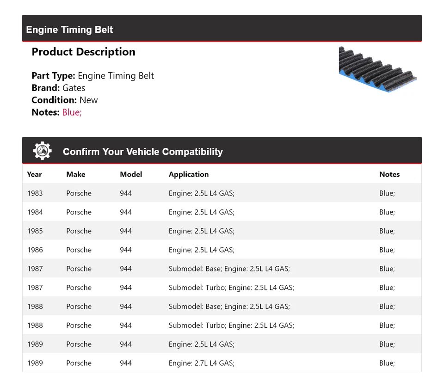Click the 2.7L L4 GAS engine entry
Screen dimensions: 444x387
click(202, 363)
